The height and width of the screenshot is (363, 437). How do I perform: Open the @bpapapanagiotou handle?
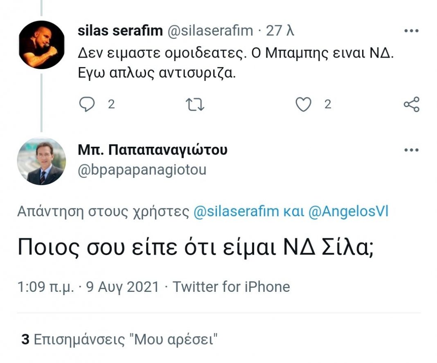click(x=142, y=170)
